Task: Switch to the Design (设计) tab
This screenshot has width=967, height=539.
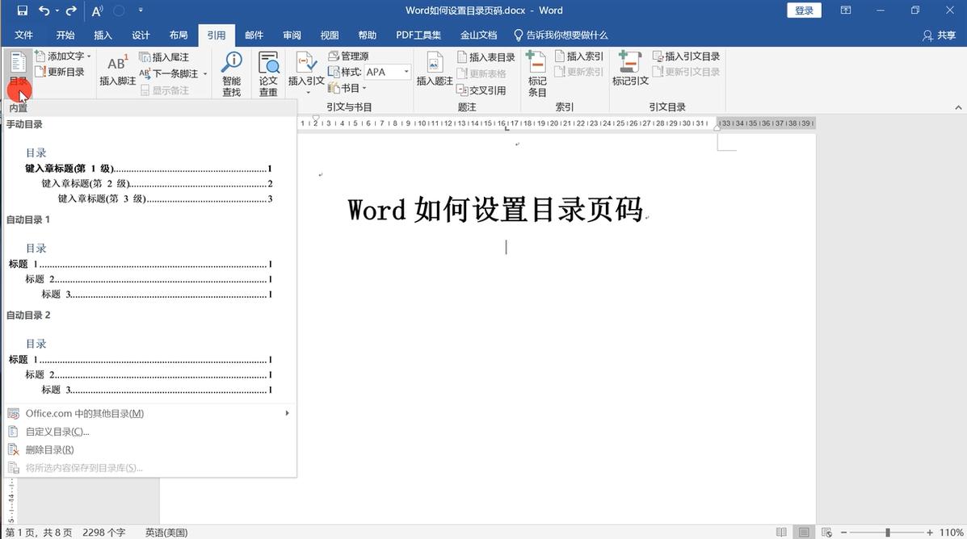Action: click(141, 36)
